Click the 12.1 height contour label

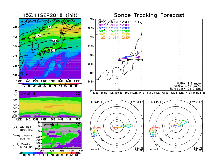[49, 27]
